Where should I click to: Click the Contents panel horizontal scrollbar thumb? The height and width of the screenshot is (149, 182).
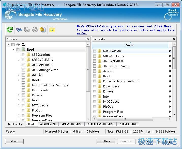click(125, 119)
